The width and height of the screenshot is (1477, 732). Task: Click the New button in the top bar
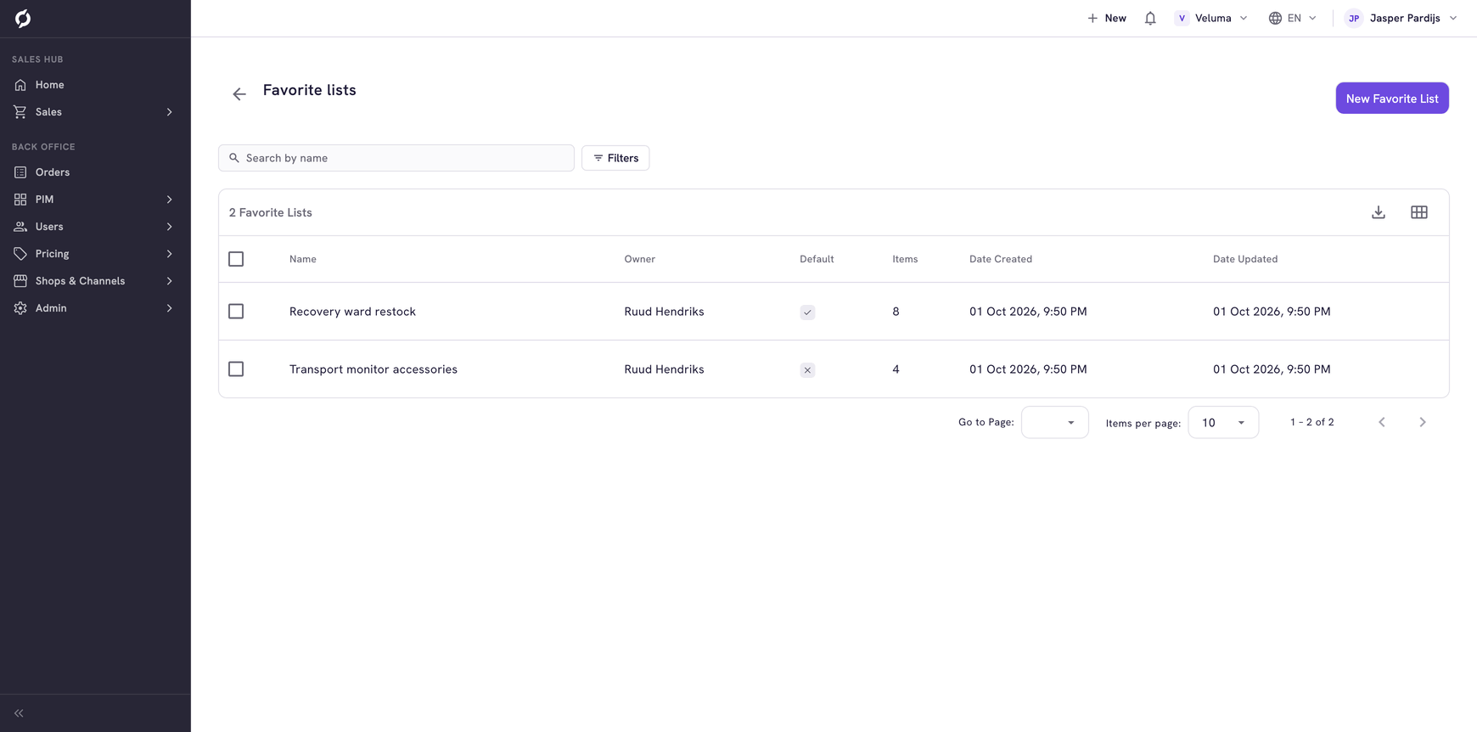point(1107,18)
